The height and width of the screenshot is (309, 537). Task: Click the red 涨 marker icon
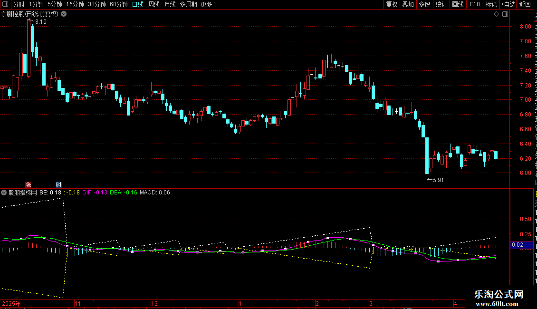point(29,184)
